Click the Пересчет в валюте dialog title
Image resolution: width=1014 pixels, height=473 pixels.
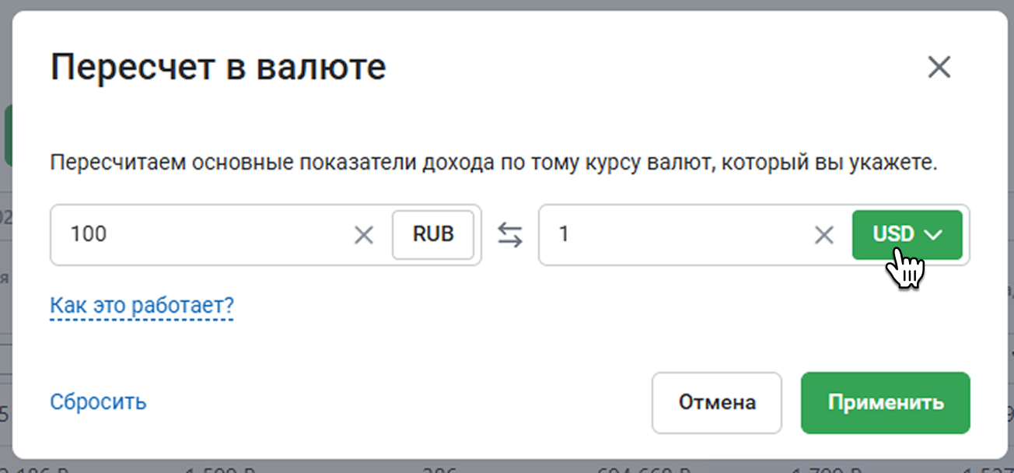point(218,68)
